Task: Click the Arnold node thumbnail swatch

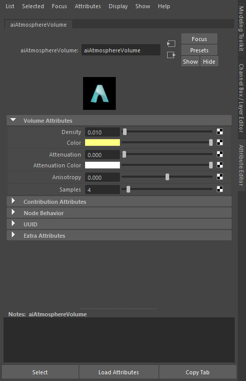Action: (99, 93)
